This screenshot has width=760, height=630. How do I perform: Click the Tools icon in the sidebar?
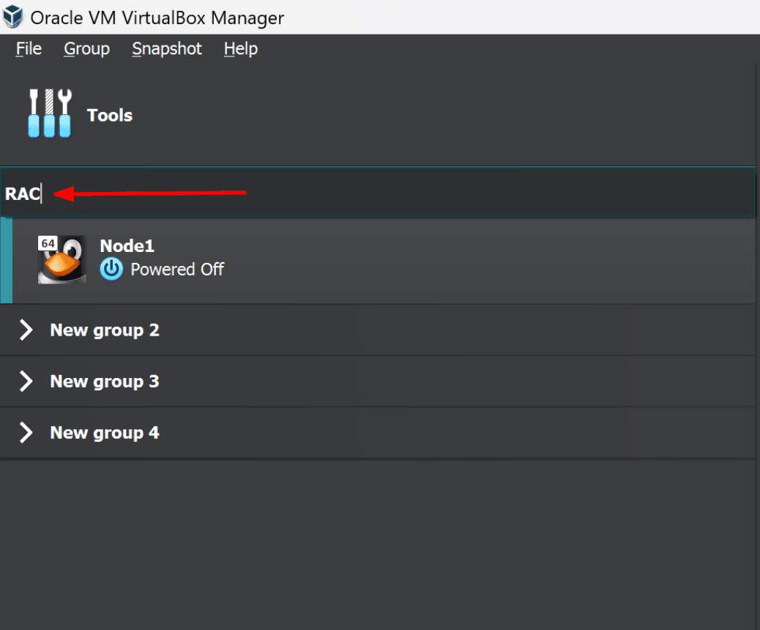(x=49, y=112)
